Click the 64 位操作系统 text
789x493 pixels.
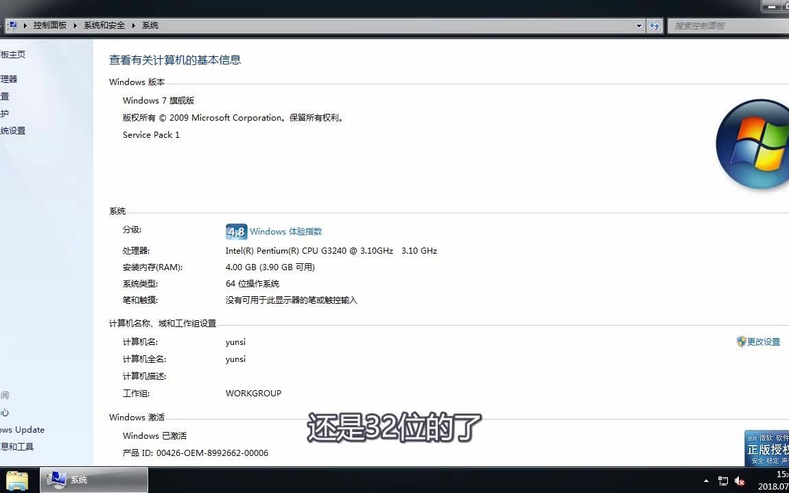252,284
